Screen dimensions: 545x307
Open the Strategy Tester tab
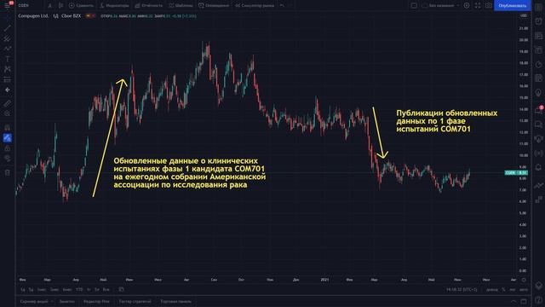pos(135,301)
